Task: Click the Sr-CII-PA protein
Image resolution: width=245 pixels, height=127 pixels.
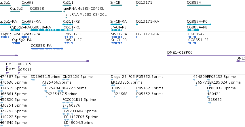Action: click(x=117, y=37)
